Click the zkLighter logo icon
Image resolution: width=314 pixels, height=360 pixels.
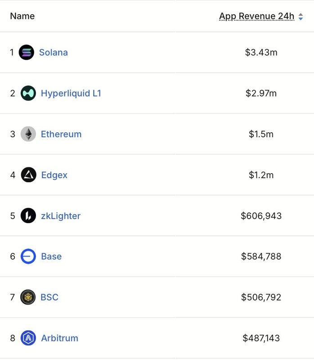point(28,216)
